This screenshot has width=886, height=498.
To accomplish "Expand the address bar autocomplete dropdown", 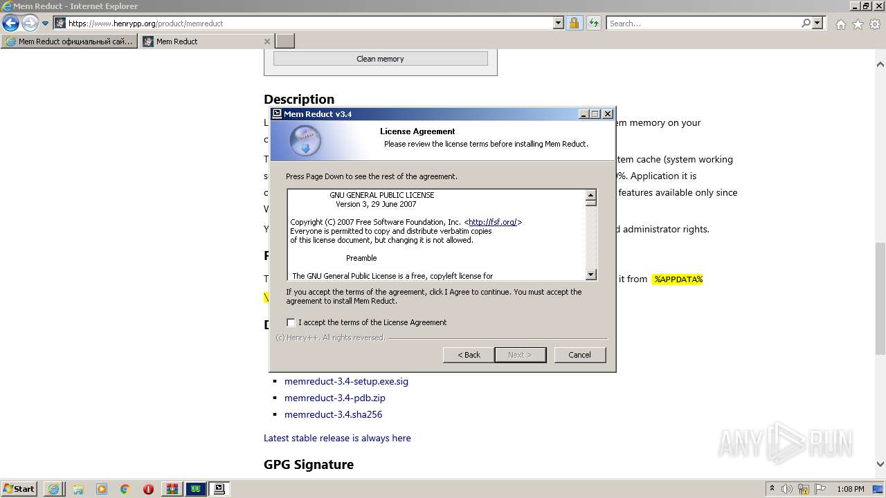I will [x=559, y=23].
